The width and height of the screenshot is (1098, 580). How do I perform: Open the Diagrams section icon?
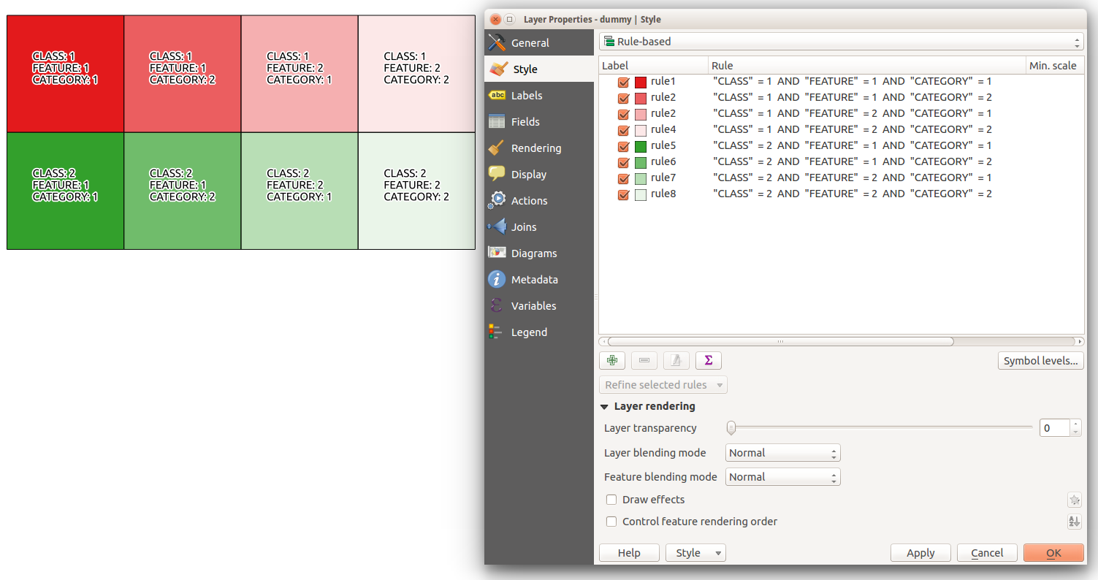click(x=497, y=253)
